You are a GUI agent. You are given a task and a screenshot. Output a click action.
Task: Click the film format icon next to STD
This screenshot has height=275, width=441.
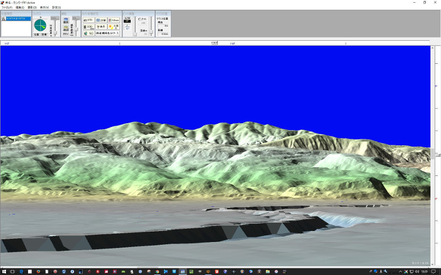tap(101, 20)
